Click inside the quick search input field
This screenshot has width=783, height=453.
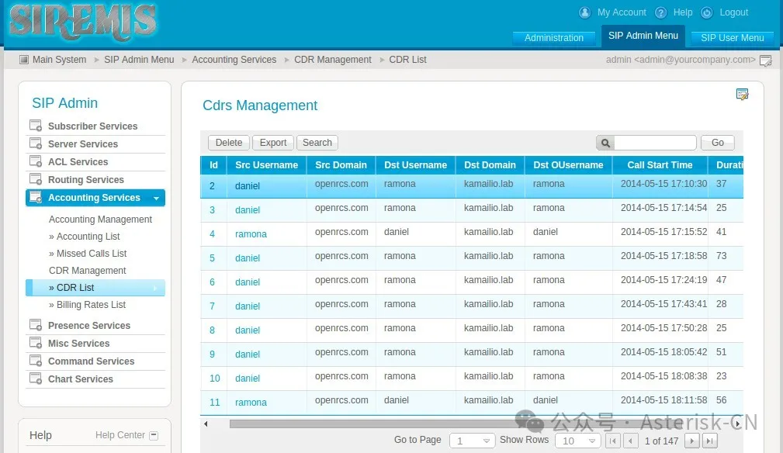pos(655,143)
